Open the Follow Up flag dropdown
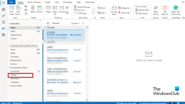The image size is (185, 104). (124, 13)
